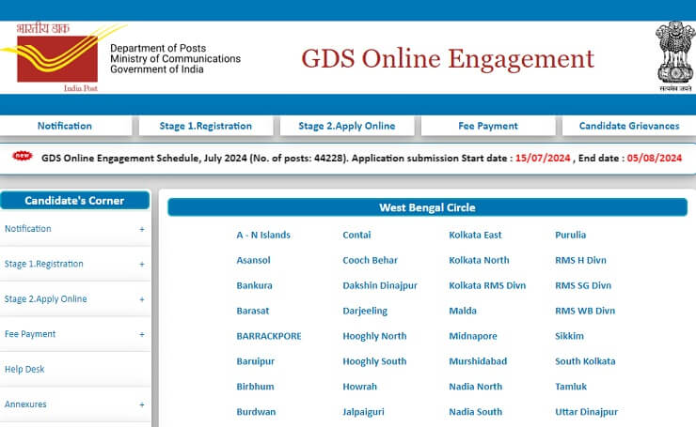Open the Cooch Behar division link

(x=370, y=260)
